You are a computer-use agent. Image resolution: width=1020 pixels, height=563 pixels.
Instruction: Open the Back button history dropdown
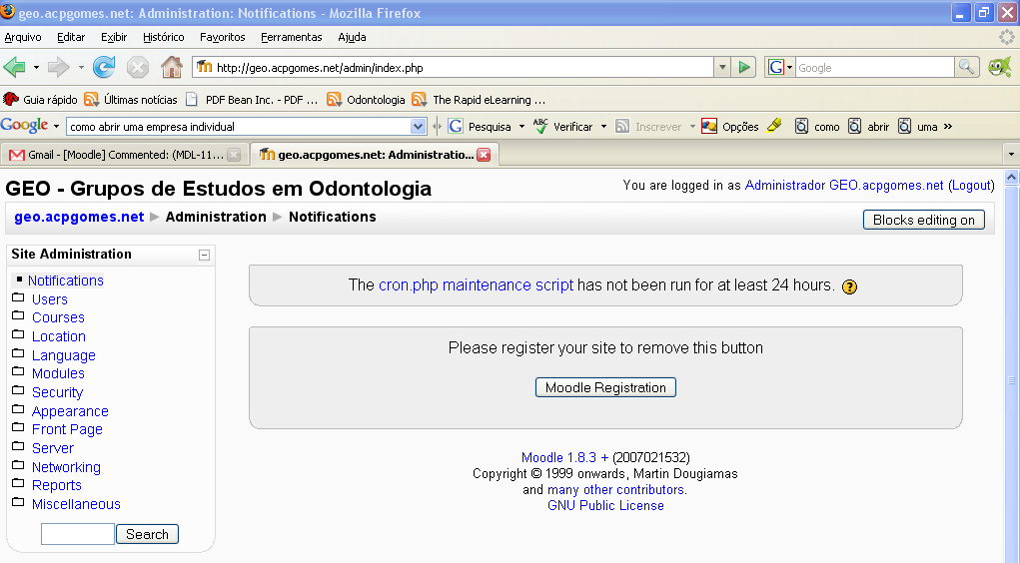(x=36, y=67)
